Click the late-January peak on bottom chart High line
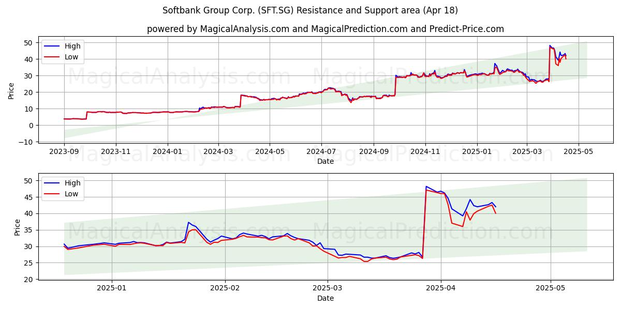 pos(189,222)
